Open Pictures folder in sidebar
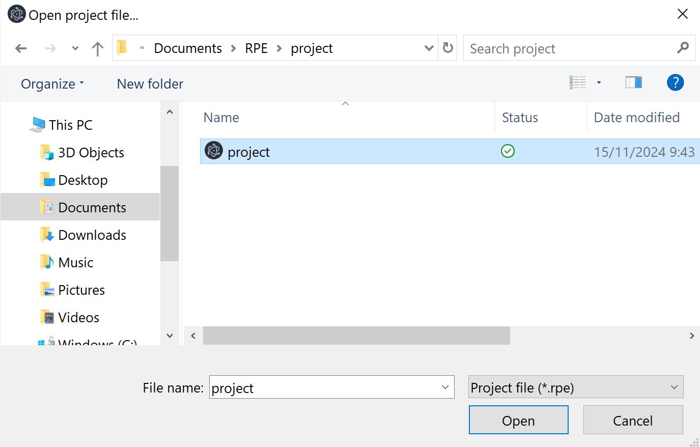 [x=81, y=290]
